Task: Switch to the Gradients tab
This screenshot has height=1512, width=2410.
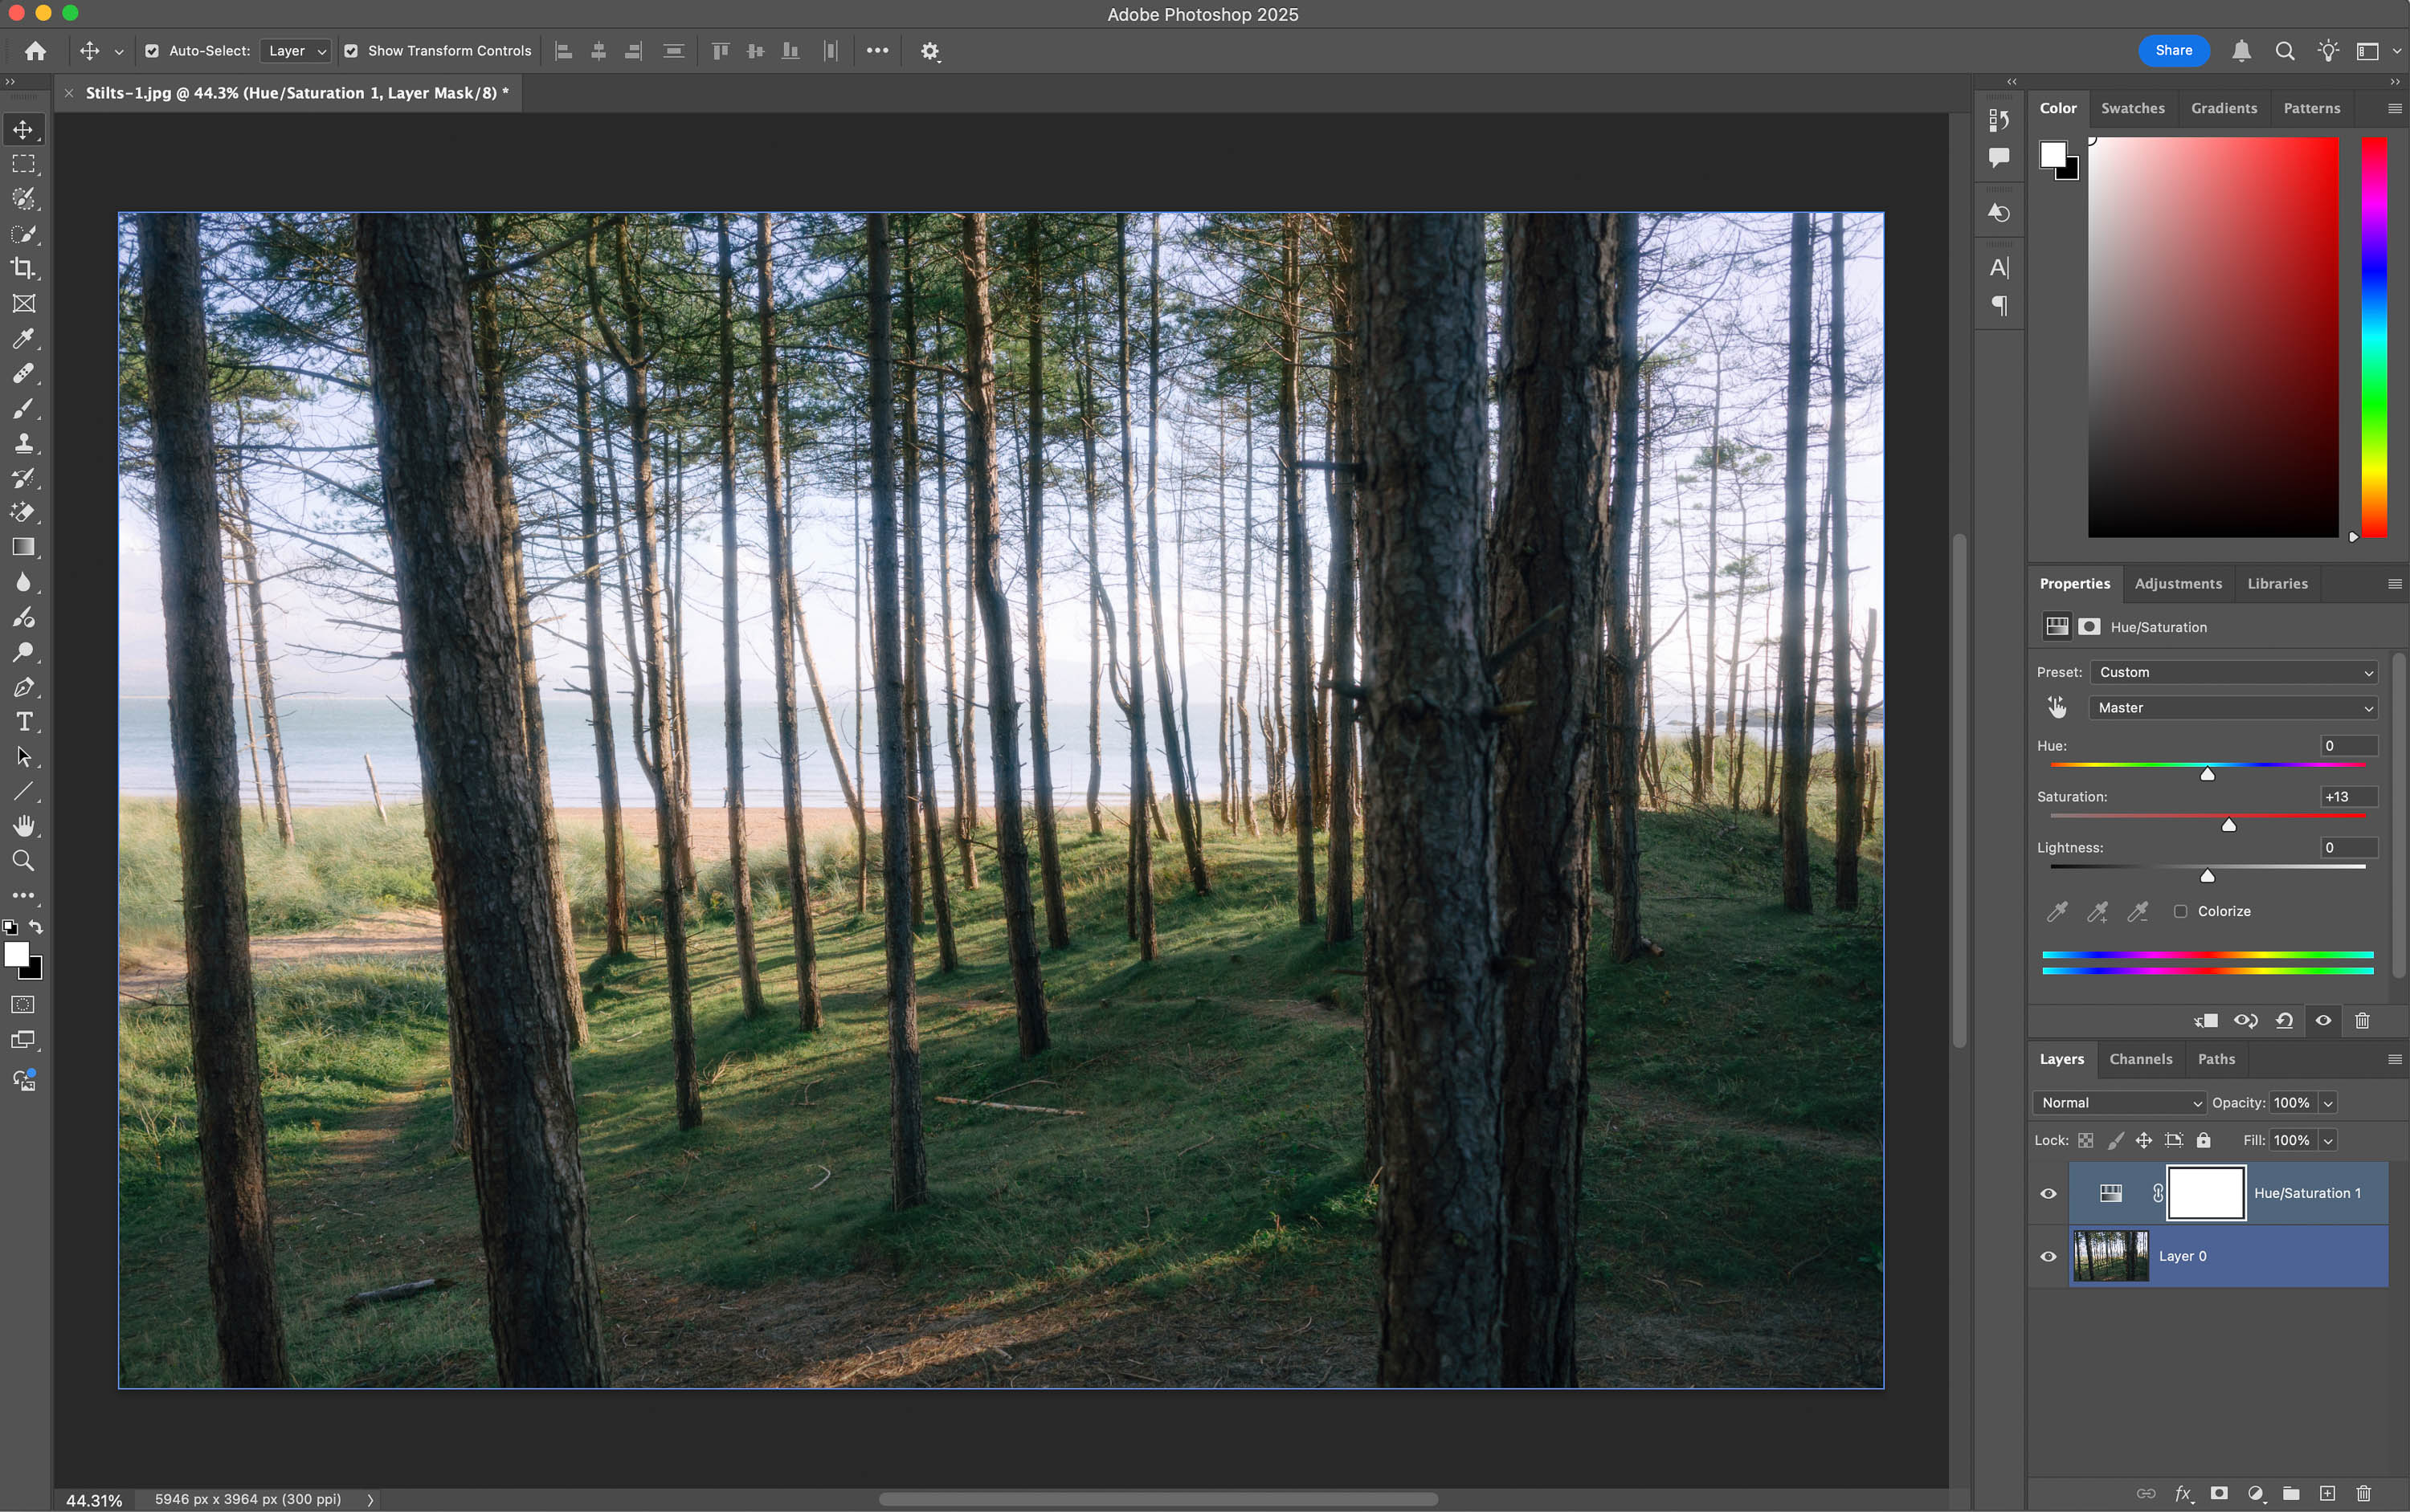Action: [2224, 108]
